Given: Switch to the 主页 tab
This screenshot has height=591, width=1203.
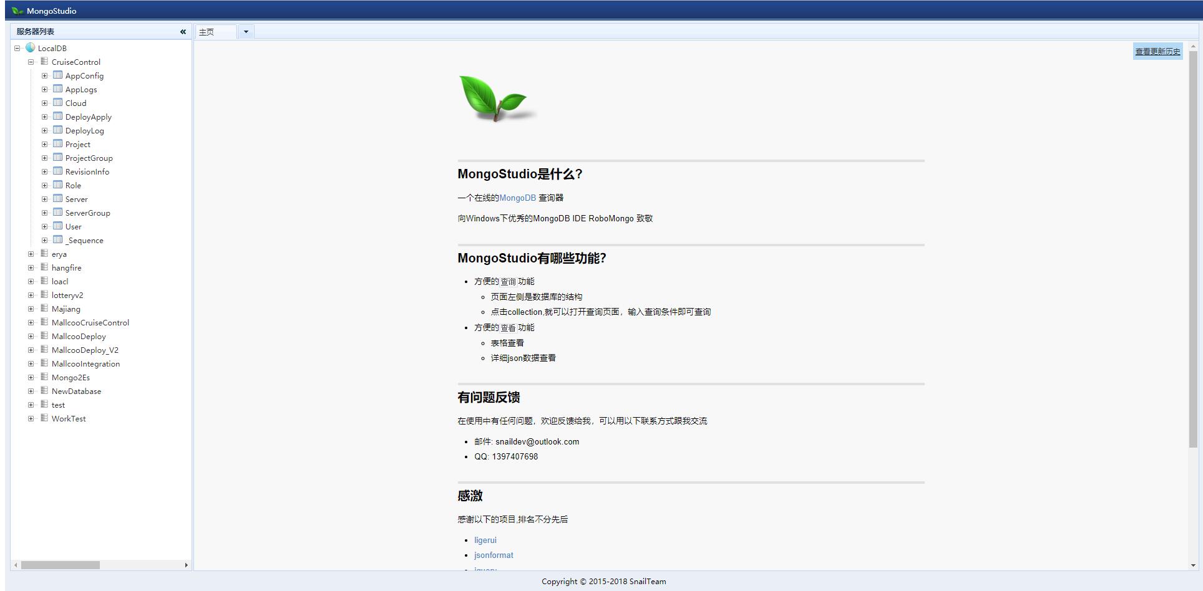Looking at the screenshot, I should point(216,32).
